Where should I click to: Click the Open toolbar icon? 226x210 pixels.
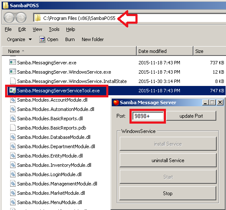(x=42, y=39)
